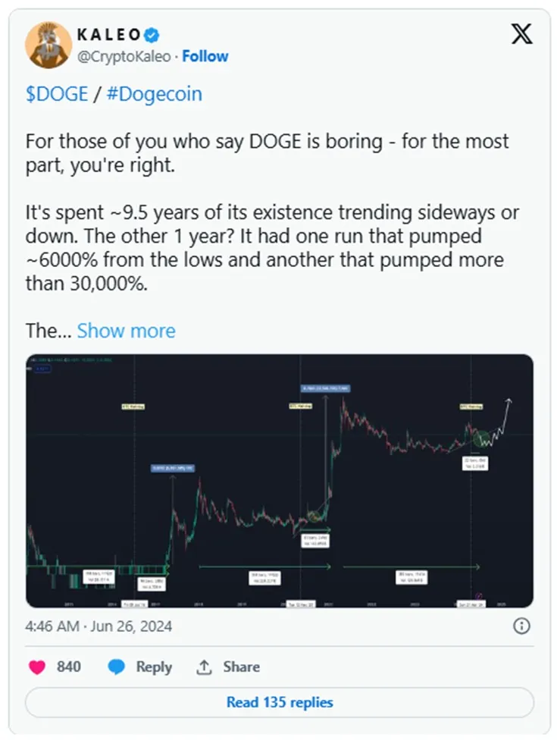Click the Share text label
This screenshot has width=557, height=744.
click(x=241, y=667)
